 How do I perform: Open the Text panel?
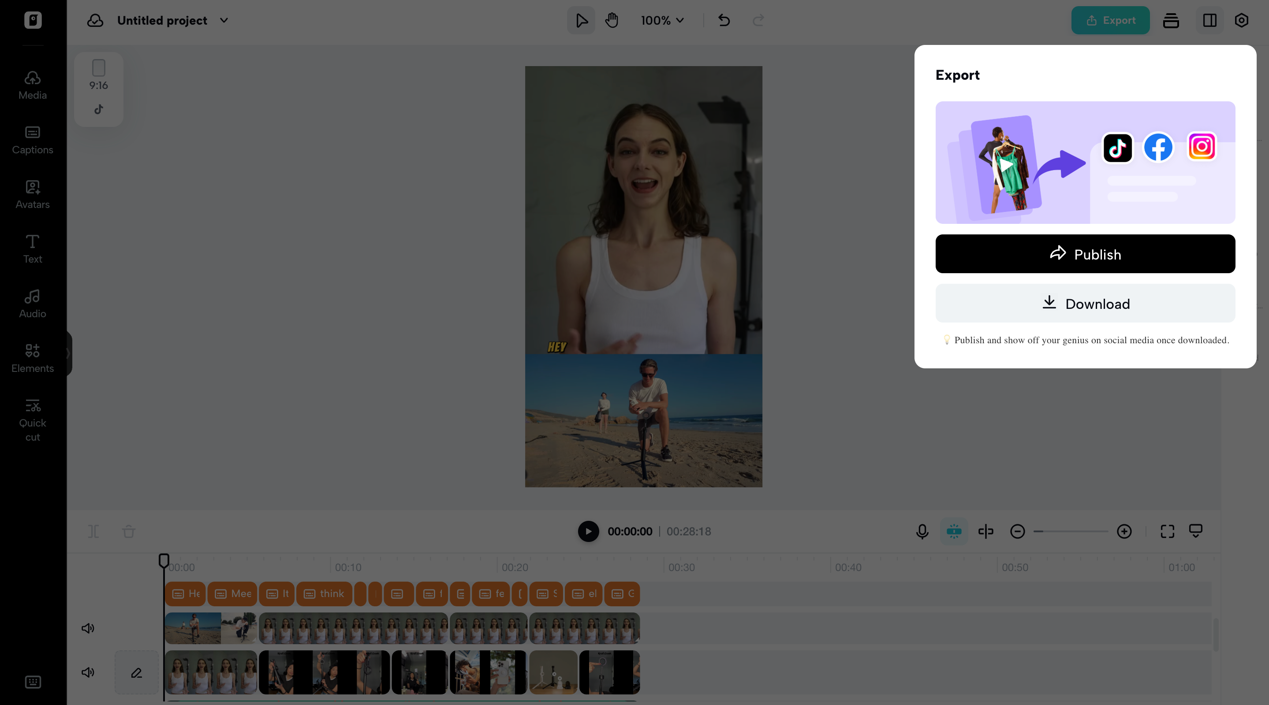[x=33, y=249]
